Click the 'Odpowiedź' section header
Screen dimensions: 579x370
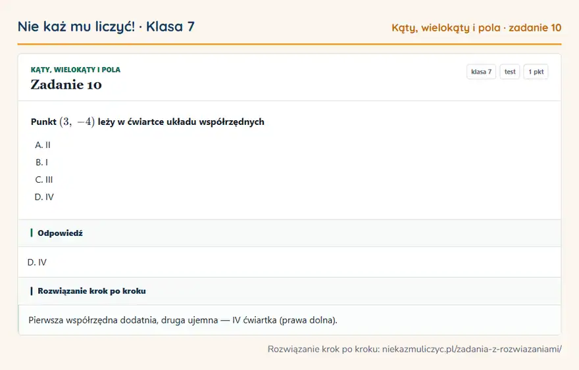pyautogui.click(x=289, y=233)
